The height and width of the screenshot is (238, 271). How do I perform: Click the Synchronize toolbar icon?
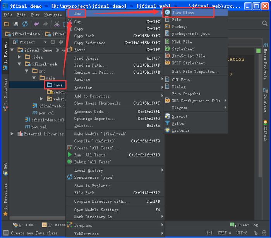[x=25, y=24]
